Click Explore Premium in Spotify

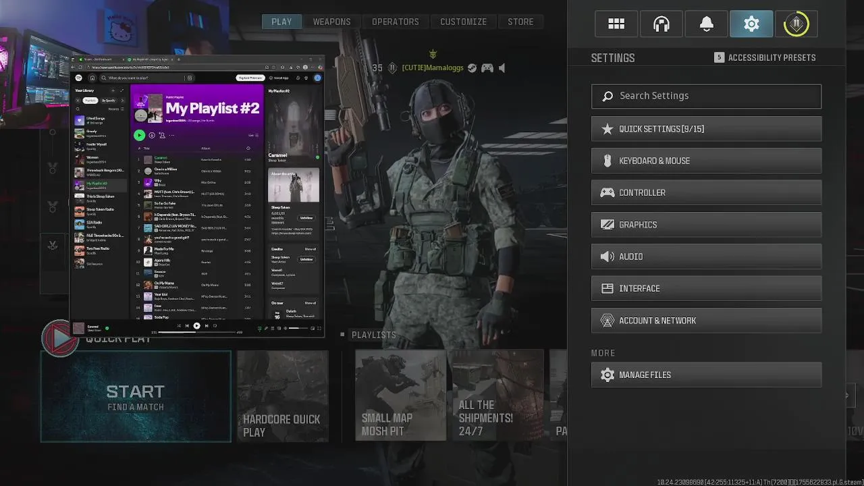click(250, 78)
